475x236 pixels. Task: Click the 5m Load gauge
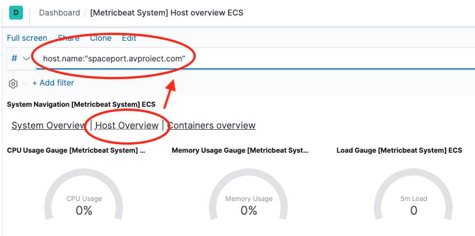coord(414,205)
